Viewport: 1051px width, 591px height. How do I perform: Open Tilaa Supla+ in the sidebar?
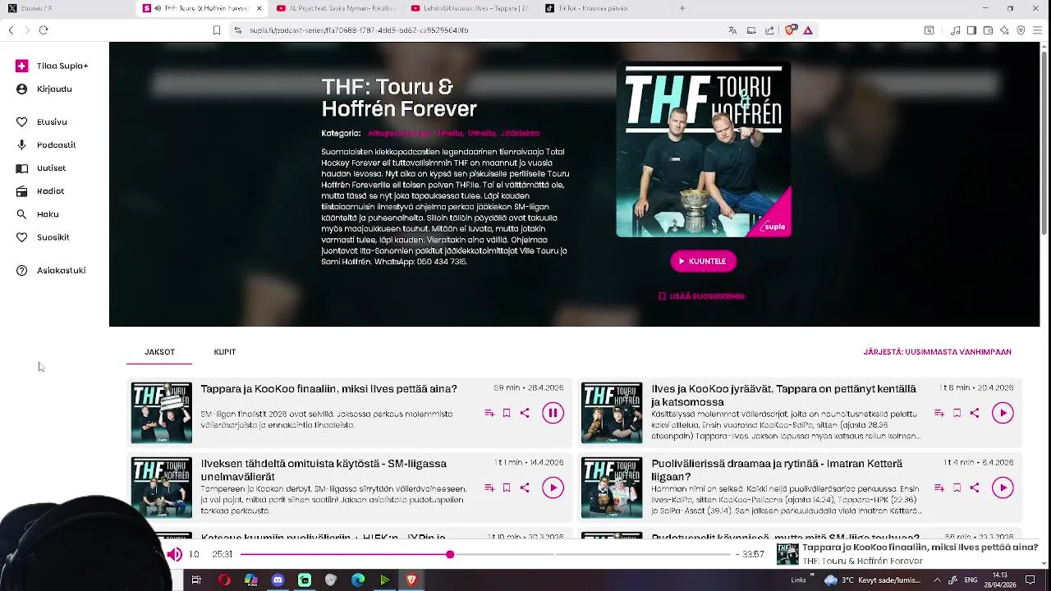click(52, 66)
